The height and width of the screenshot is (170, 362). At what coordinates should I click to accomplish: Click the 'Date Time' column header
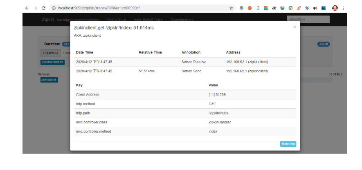tap(85, 52)
